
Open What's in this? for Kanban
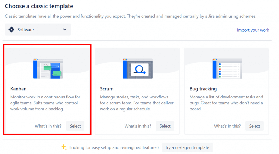[x=48, y=126]
